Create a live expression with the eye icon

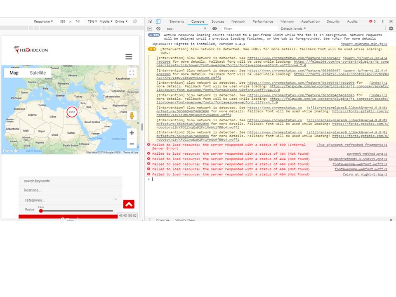point(215,28)
